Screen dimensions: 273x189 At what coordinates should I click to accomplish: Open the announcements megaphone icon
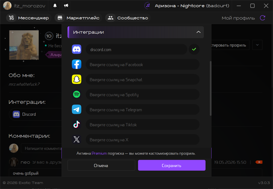point(66,6)
